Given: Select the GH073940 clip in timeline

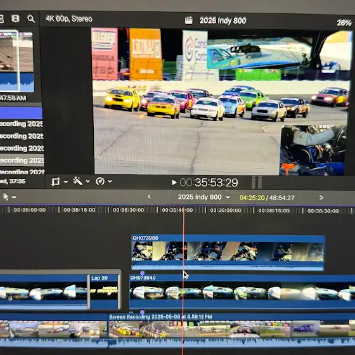Looking at the screenshot, I should (242, 292).
